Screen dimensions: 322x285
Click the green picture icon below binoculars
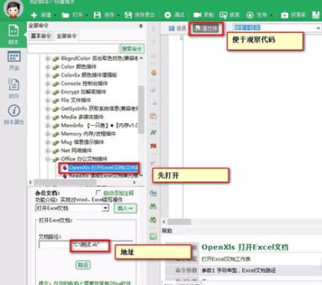153,236
